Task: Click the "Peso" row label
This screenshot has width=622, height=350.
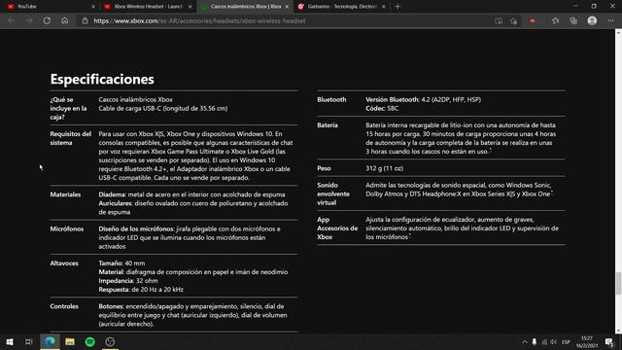Action: 324,168
